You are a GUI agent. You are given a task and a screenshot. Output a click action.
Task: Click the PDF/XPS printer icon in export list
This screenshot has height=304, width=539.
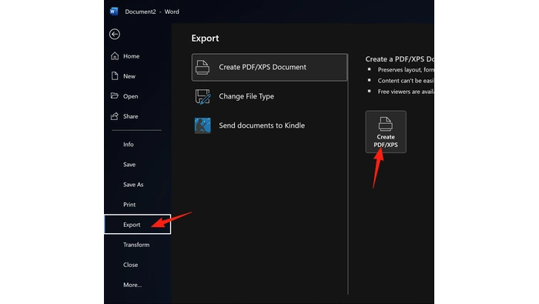203,67
